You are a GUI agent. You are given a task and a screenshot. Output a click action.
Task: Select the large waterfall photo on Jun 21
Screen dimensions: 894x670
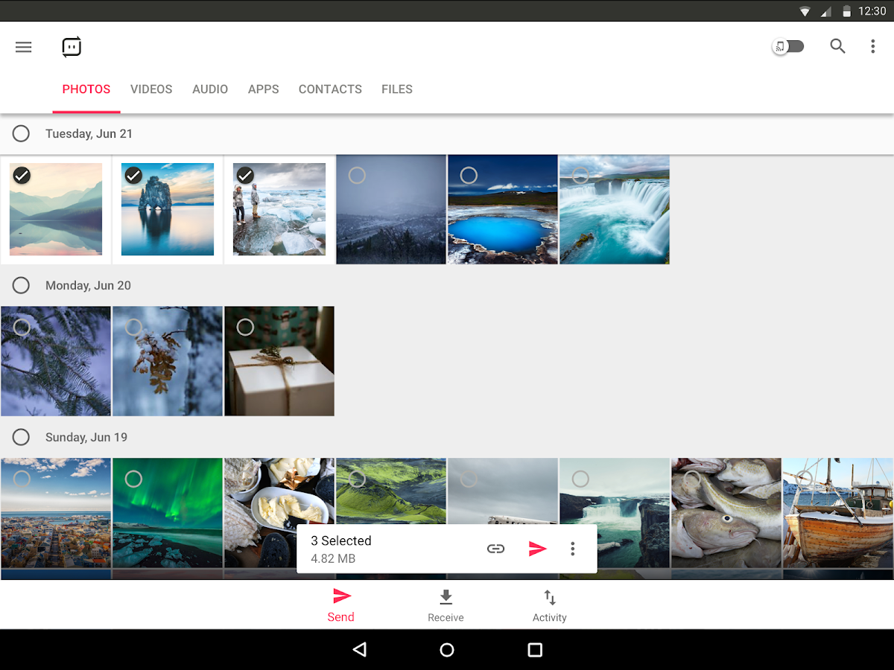click(580, 175)
